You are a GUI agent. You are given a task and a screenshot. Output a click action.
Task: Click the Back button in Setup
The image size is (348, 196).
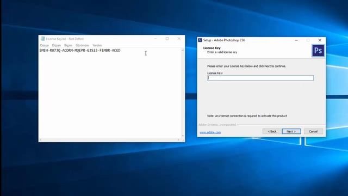(272, 131)
